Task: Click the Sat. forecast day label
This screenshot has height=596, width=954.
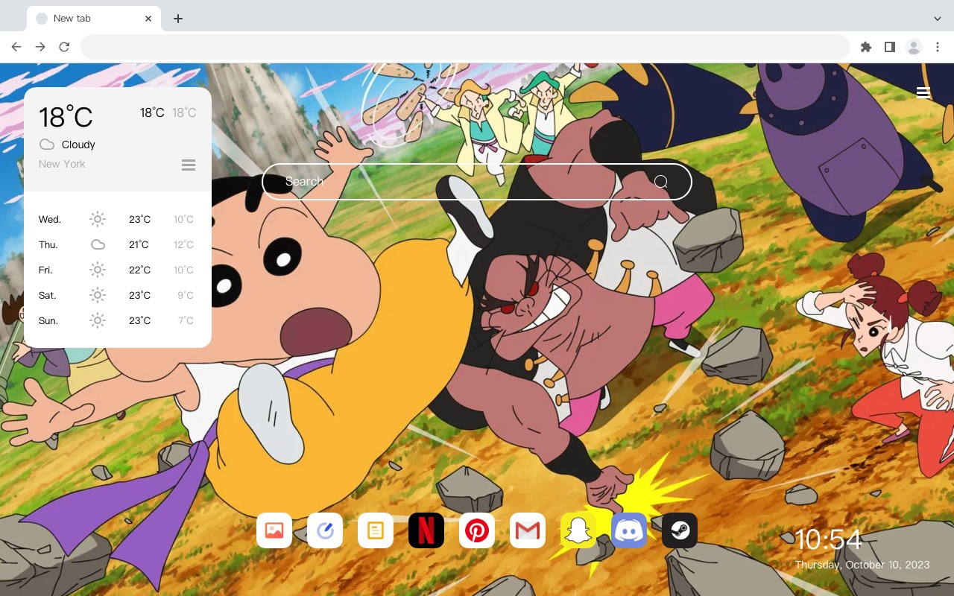Action: click(x=48, y=296)
